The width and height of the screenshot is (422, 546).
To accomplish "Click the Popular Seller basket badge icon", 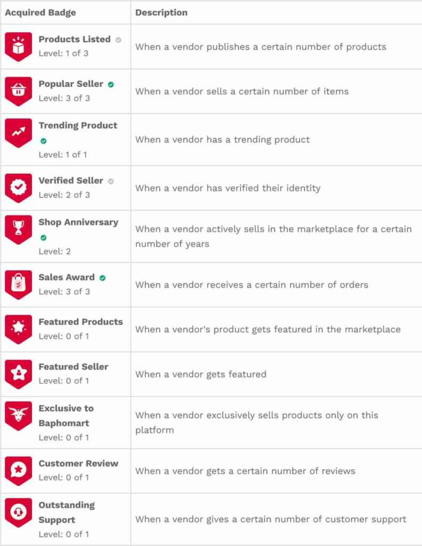I will pyautogui.click(x=19, y=91).
